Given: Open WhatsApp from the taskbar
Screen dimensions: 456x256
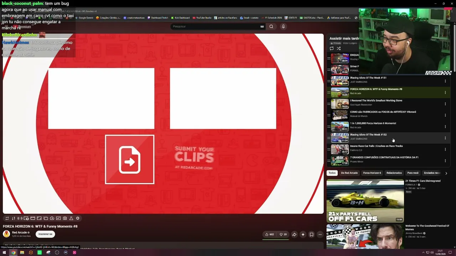Looking at the screenshot, I should (40, 252).
